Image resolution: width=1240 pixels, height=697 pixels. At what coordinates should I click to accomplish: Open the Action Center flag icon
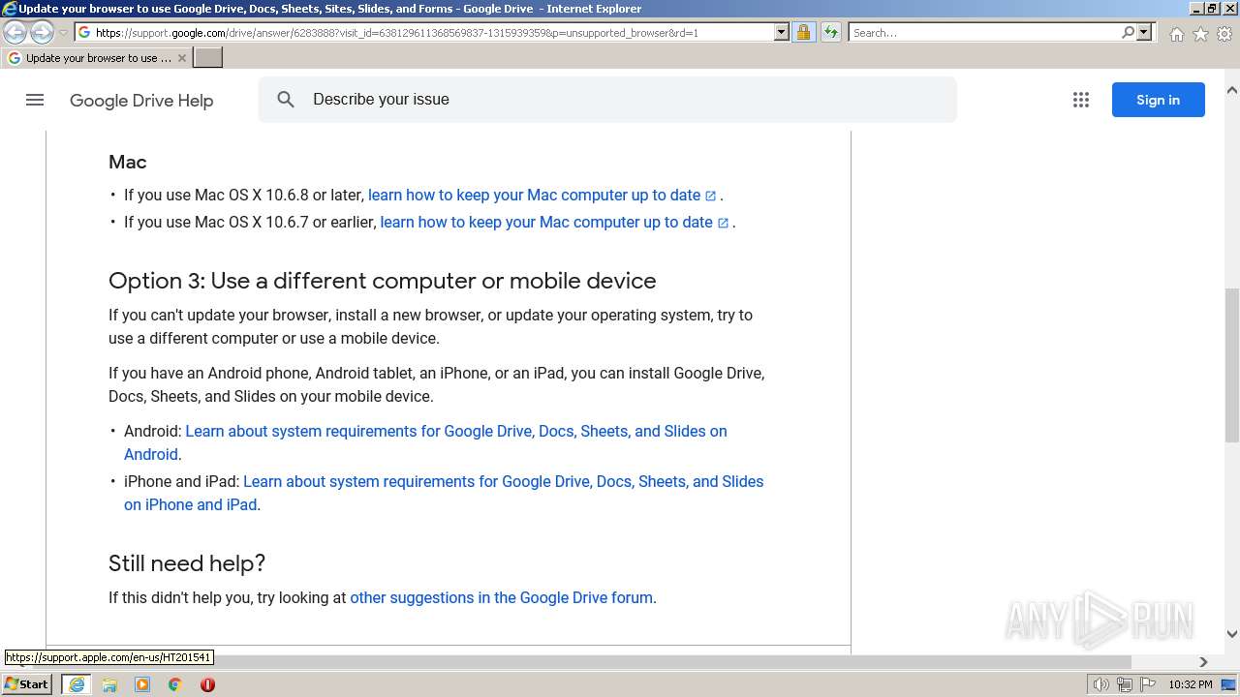1147,684
